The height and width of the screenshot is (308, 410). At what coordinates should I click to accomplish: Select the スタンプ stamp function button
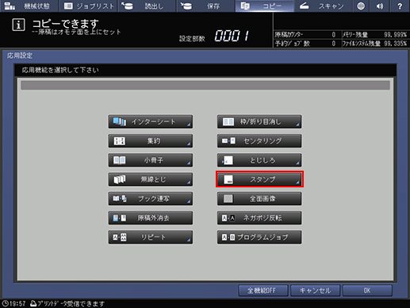click(x=259, y=179)
